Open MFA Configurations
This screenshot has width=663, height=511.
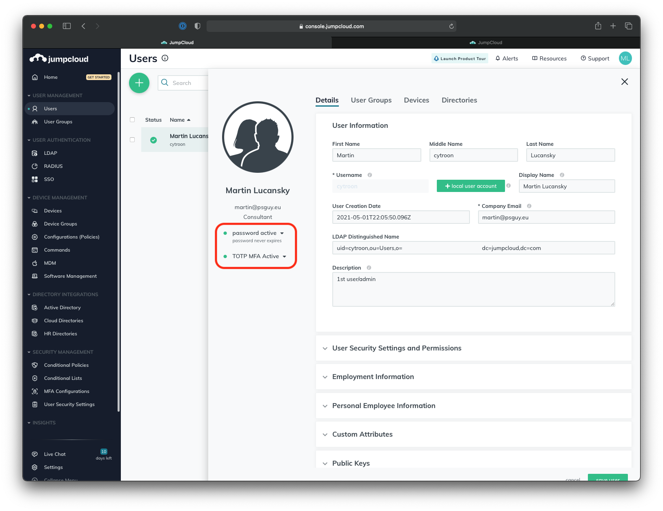pos(67,391)
